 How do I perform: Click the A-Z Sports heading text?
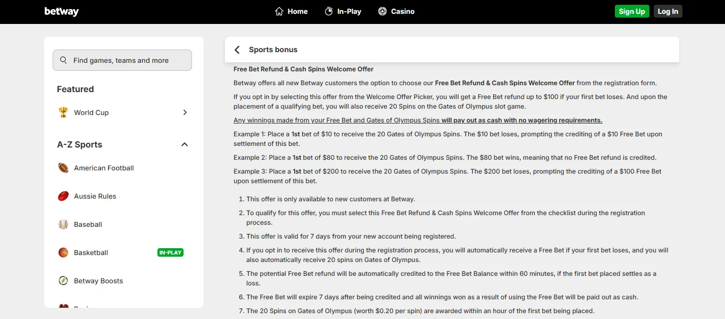(80, 144)
